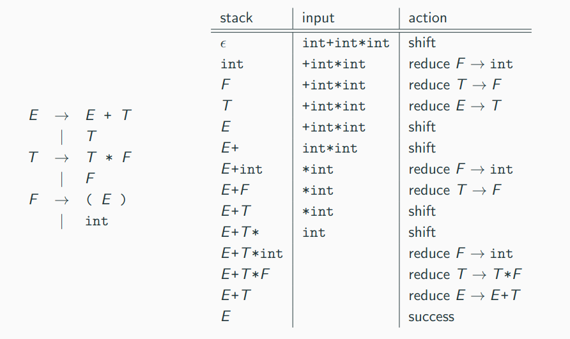Viewport: 570px width, 339px height.
Task: Select the grammar rule 'F → ( E )'
Action: click(x=78, y=199)
